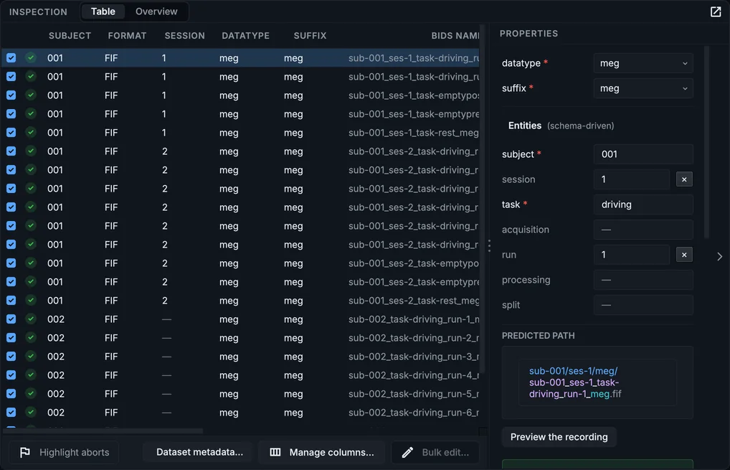Click green status check of ses-2 task-rest row
Screen dimensions: 730x470
point(31,301)
